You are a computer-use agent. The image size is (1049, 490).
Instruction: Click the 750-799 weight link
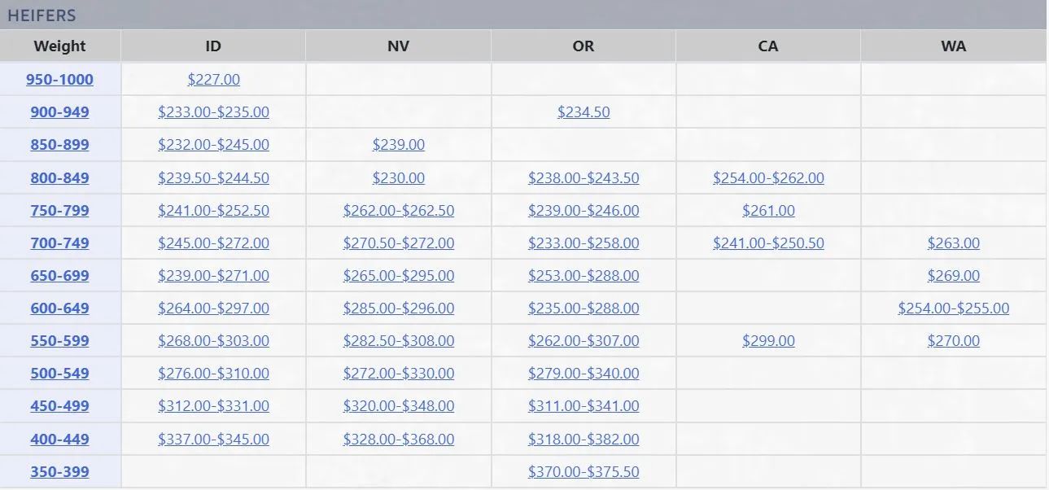click(x=59, y=210)
